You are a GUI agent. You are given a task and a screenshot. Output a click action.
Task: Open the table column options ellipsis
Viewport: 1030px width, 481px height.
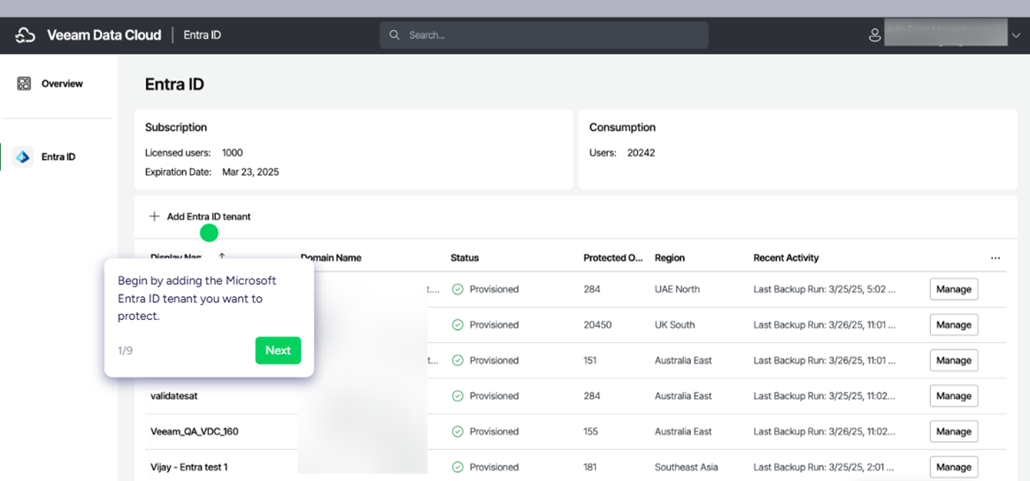pos(995,258)
